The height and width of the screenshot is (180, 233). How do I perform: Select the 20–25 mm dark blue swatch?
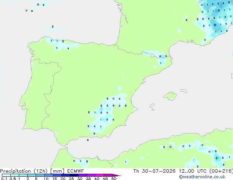66,175
